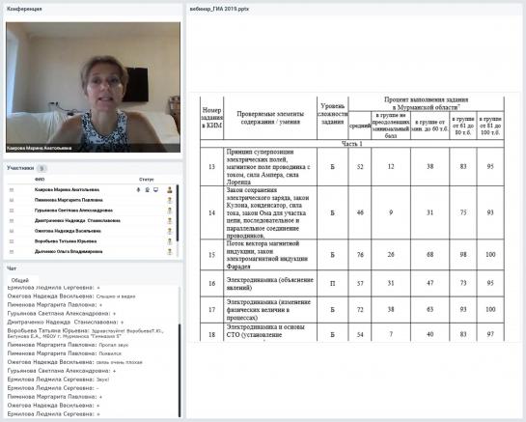
Task: Click the presenter's webcam video thumbnail
Action: pyautogui.click(x=93, y=87)
